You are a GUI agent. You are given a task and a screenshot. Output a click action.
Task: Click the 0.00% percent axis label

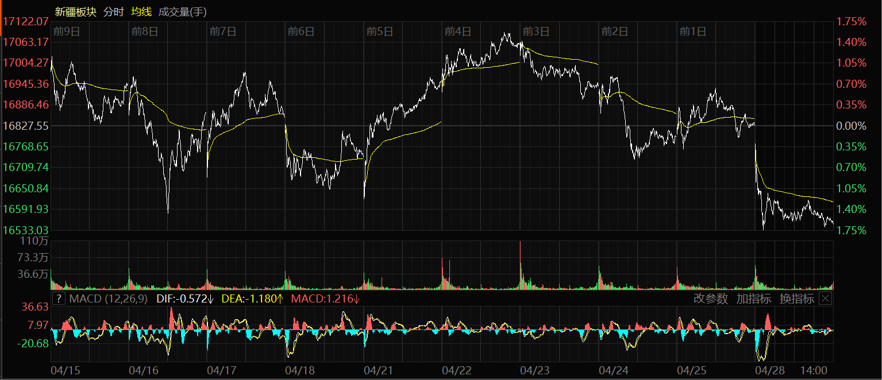(x=850, y=126)
